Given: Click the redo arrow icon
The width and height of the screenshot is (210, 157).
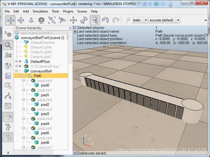Looking at the screenshot, I should point(116,20).
